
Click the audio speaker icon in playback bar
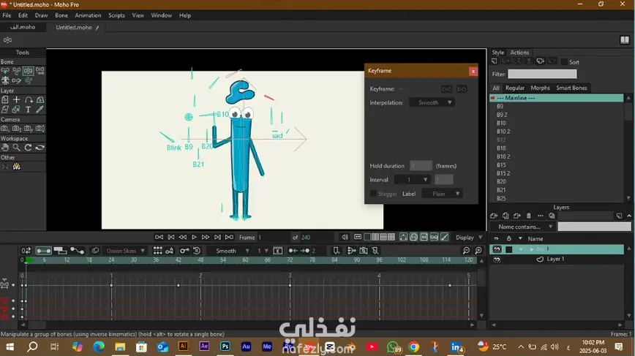pos(345,237)
